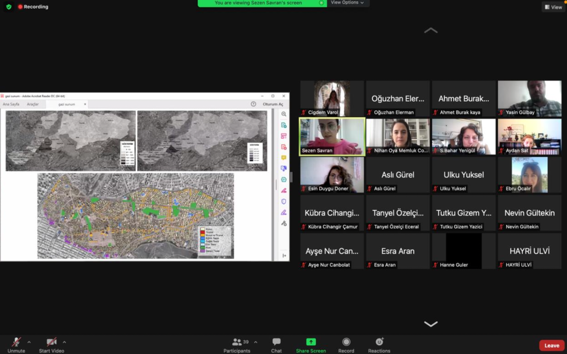Screen dimensions: 567x354
Task: Open the Organize Pages tool icon
Action: tap(284, 136)
